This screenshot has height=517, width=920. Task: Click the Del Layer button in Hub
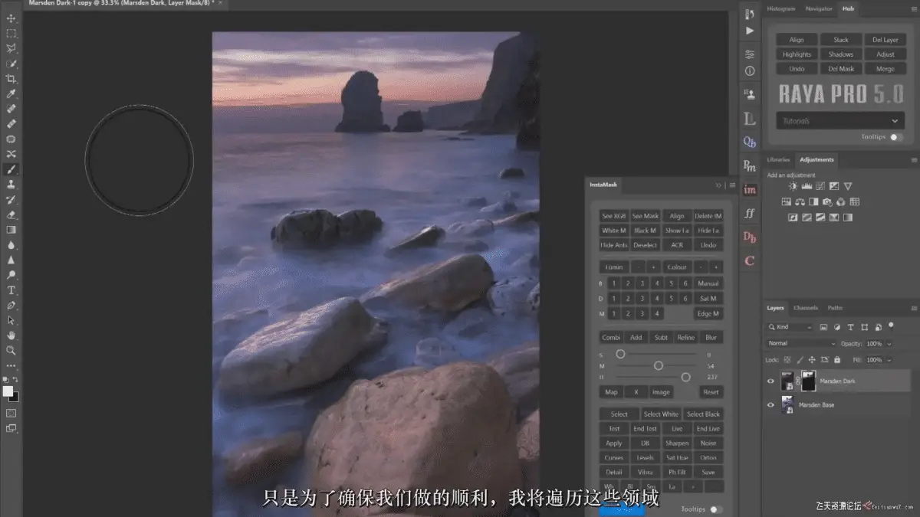point(886,40)
